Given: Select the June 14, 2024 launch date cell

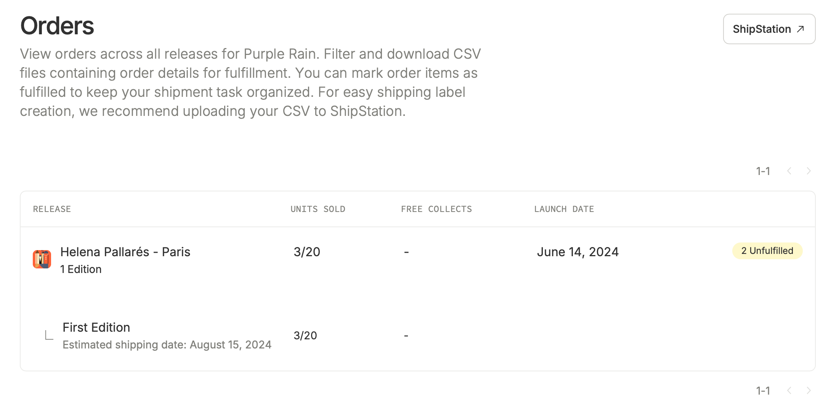Looking at the screenshot, I should 578,252.
